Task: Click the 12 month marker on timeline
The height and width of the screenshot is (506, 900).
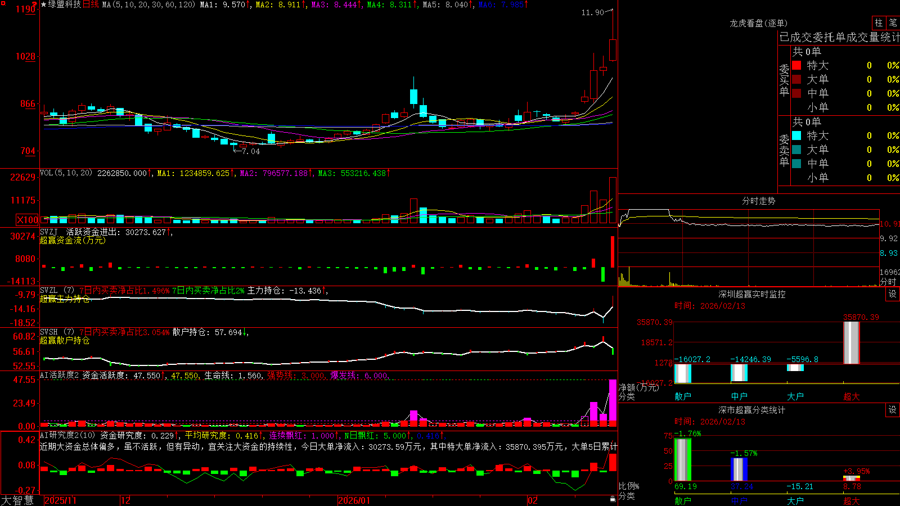Action: 126,500
